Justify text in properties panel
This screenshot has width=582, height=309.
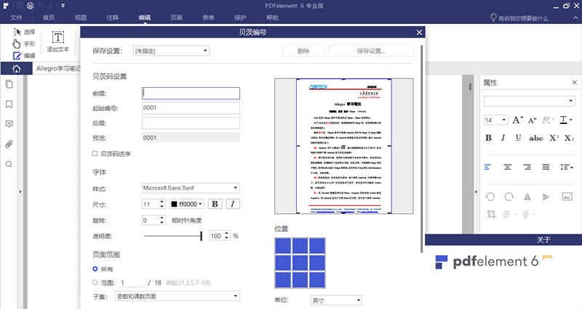(x=546, y=168)
